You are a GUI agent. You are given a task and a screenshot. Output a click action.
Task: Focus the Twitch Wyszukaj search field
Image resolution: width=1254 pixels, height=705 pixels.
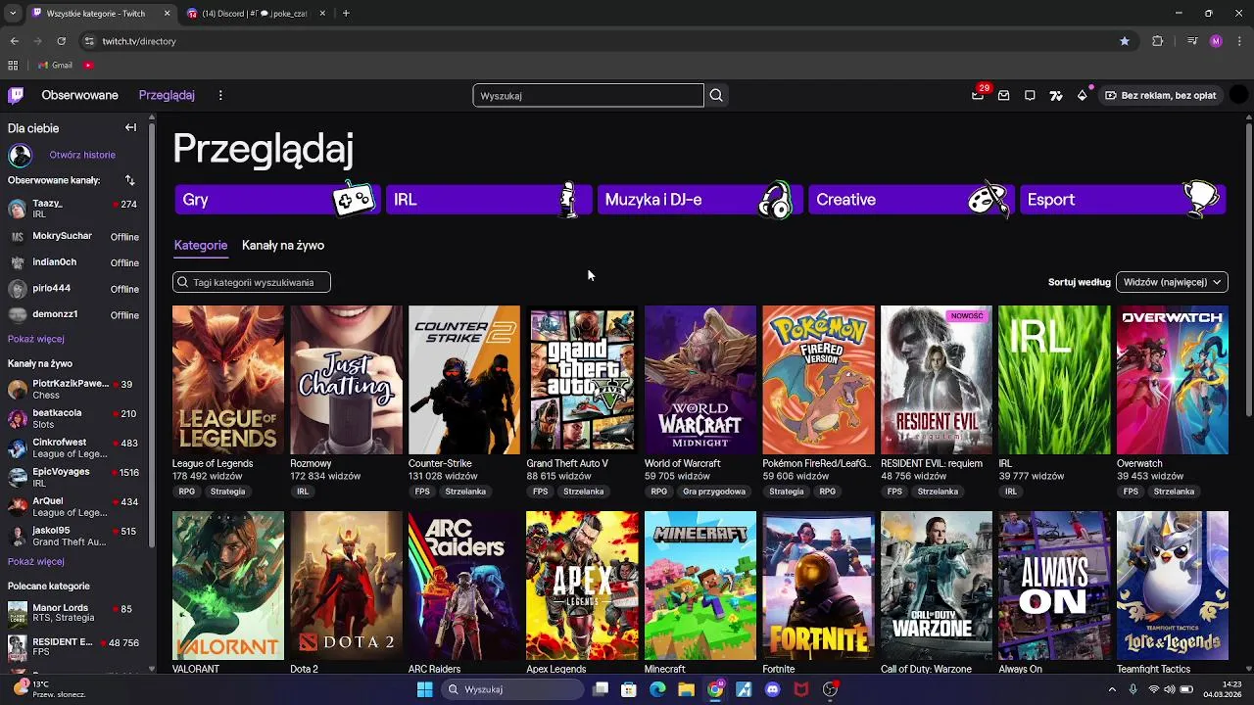588,95
